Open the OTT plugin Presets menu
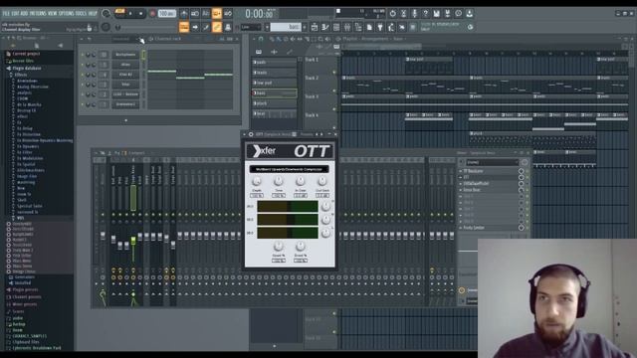Viewport: 637px width, 358px height. click(x=307, y=134)
